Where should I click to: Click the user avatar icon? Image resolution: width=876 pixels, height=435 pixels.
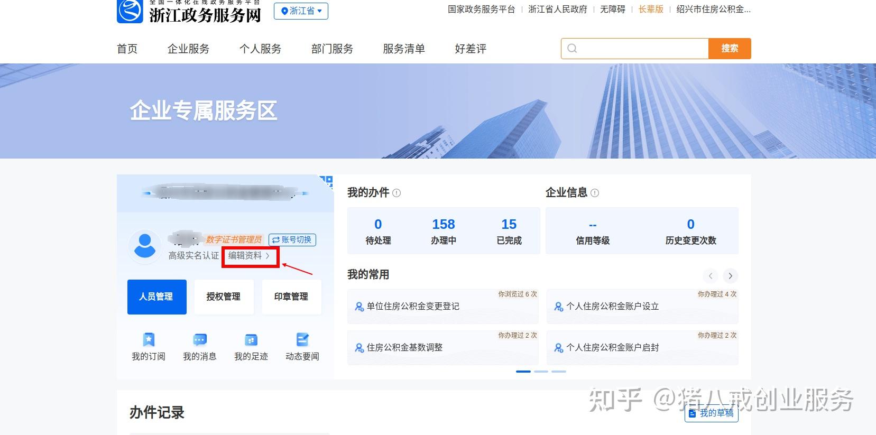pyautogui.click(x=145, y=246)
